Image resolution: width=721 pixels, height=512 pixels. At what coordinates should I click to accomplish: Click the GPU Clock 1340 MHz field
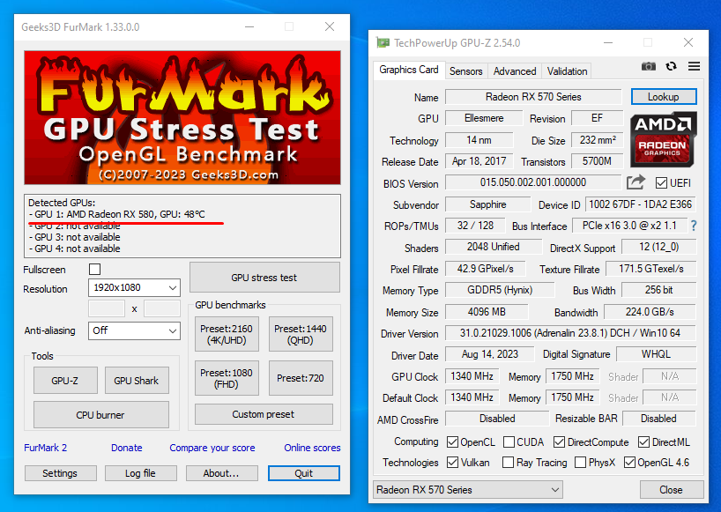(472, 376)
